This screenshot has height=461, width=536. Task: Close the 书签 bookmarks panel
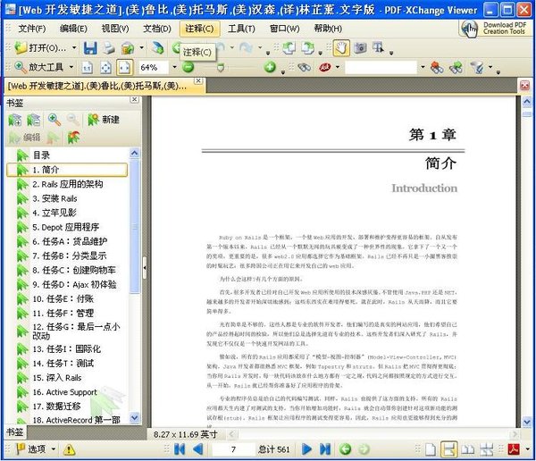point(135,99)
